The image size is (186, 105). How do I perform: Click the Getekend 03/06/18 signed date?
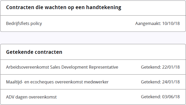pos(160,97)
